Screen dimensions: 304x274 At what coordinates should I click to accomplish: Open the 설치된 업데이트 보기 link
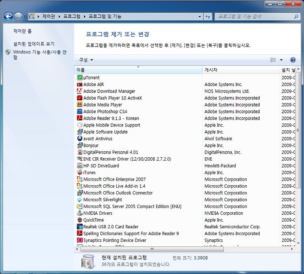pos(34,44)
